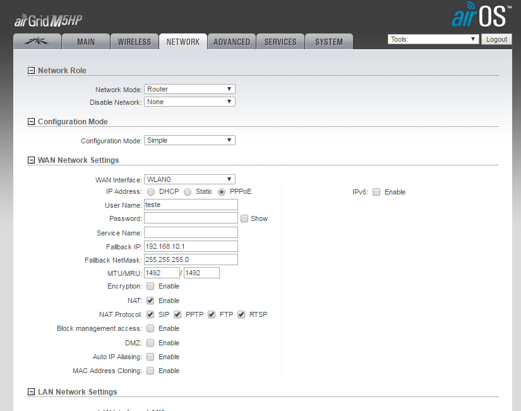Uncheck FTP NAT protocol
521x411 pixels.
coord(212,314)
